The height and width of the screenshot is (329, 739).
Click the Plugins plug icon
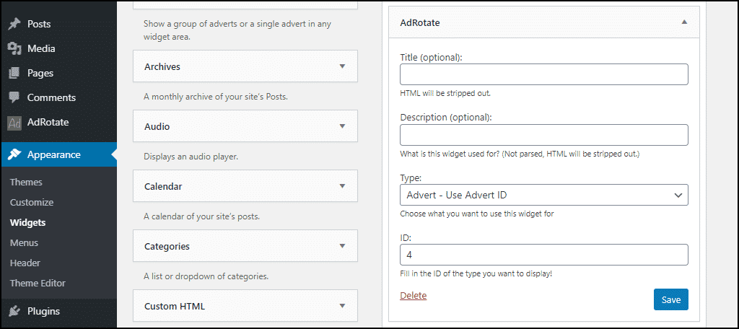(x=14, y=311)
